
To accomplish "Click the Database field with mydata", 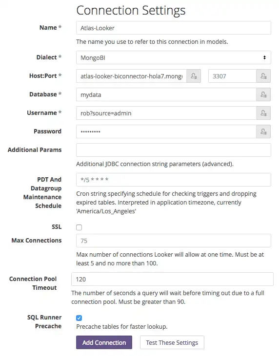I will click(x=166, y=94).
